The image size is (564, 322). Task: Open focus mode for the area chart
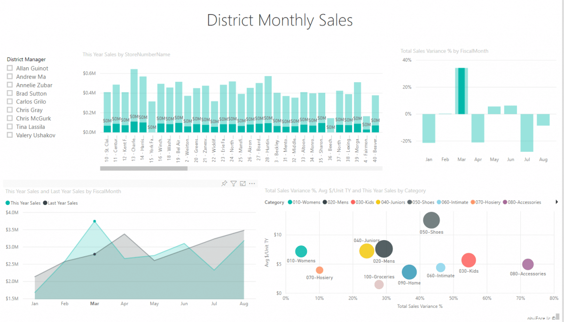coord(243,183)
